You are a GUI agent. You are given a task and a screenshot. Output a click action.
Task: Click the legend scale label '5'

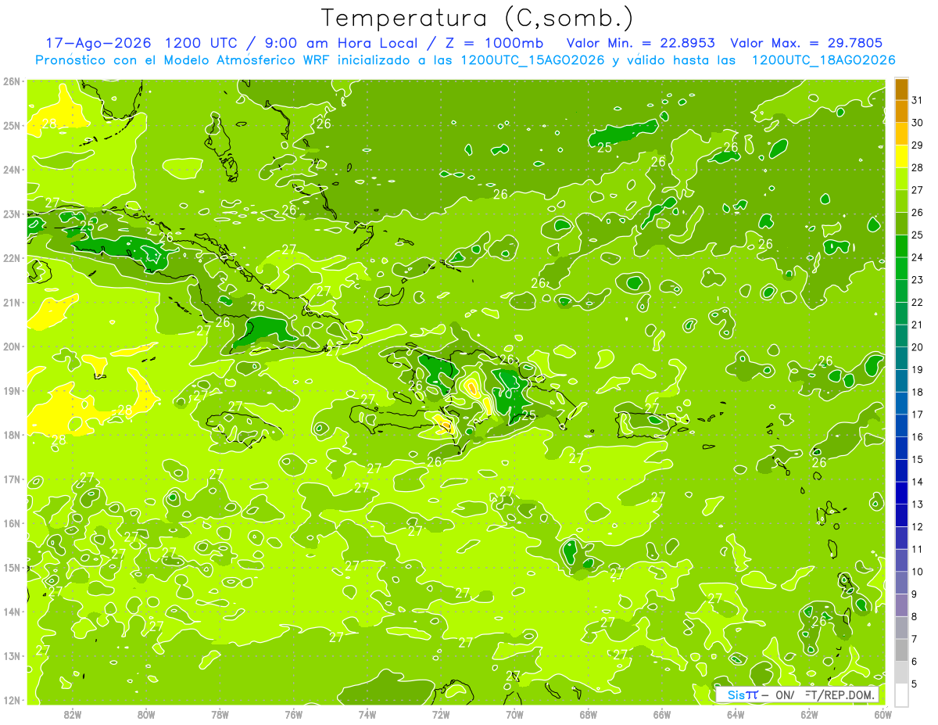(x=915, y=684)
